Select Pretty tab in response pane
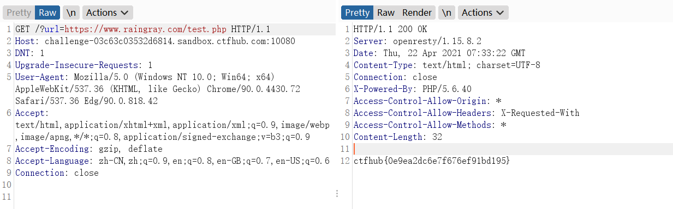The image size is (673, 209). (357, 13)
